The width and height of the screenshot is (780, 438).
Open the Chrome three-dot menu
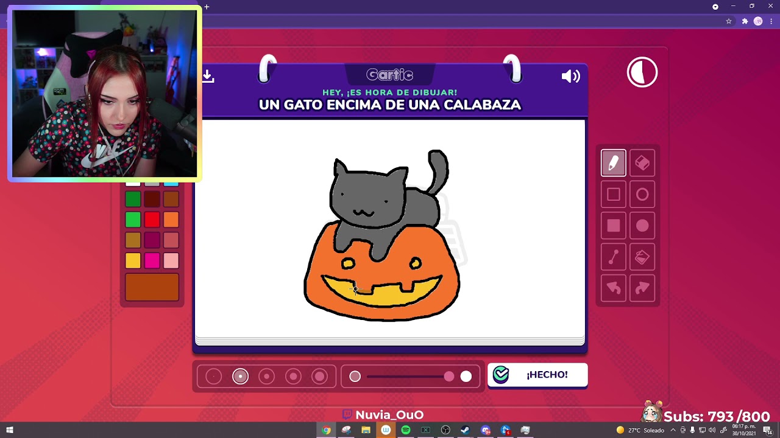(771, 21)
